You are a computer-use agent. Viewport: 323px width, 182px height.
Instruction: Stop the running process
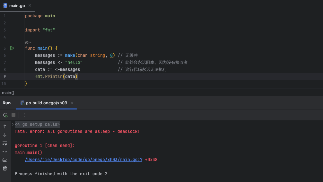pyautogui.click(x=13, y=115)
